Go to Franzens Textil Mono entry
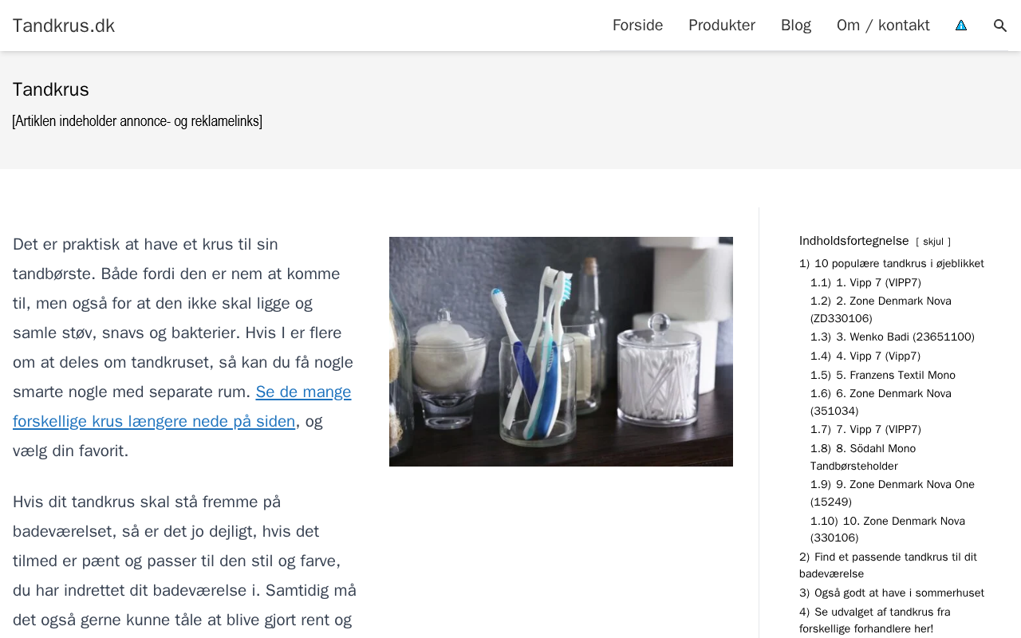This screenshot has width=1021, height=638. point(883,376)
